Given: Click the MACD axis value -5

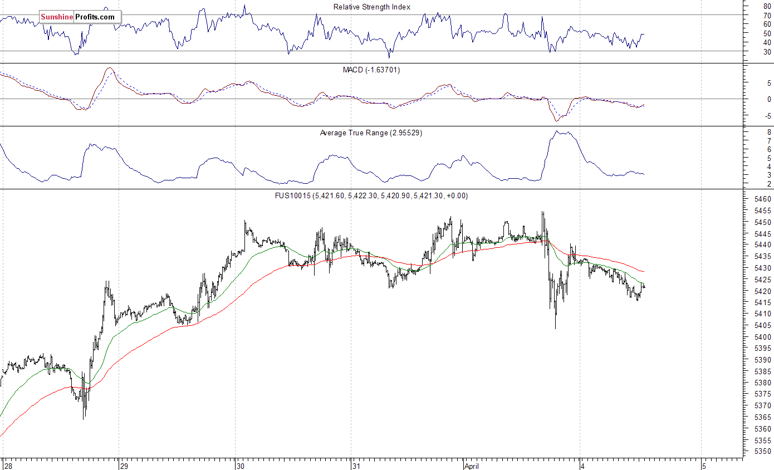Looking at the screenshot, I should 768,116.
